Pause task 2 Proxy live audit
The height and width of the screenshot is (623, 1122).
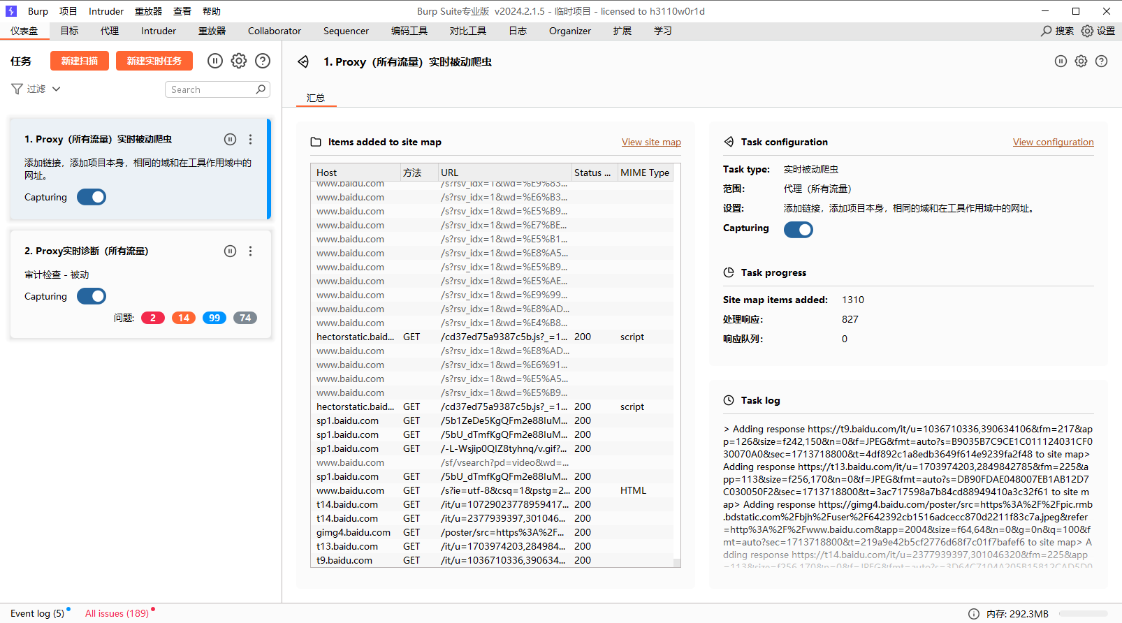pyautogui.click(x=230, y=251)
